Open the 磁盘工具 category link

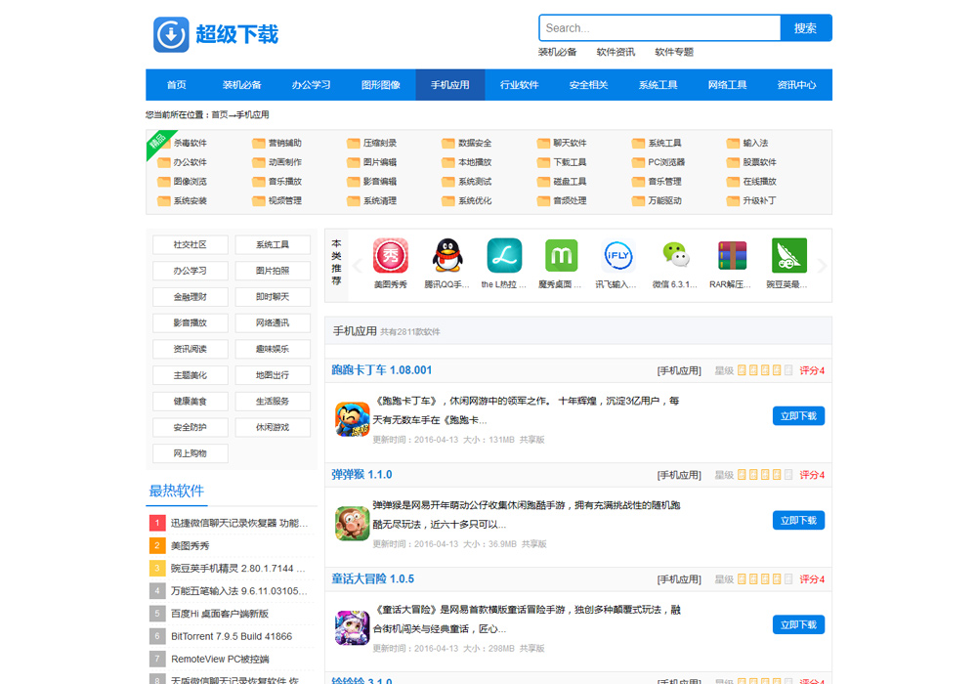pos(570,182)
